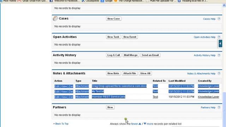
Task: Edit the Drag Drop upload file attachment
Action: click(x=57, y=86)
